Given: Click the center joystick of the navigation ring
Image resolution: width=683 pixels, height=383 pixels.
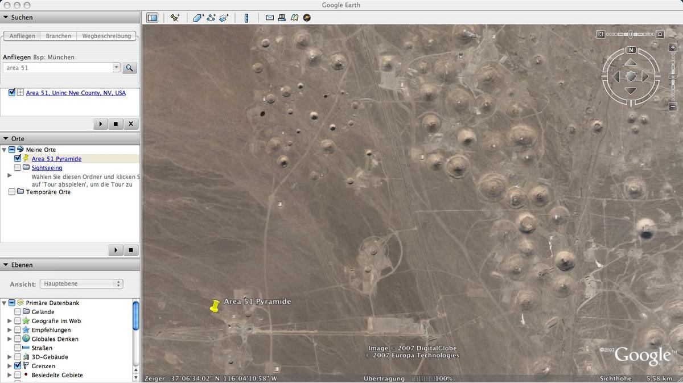Looking at the screenshot, I should point(631,76).
